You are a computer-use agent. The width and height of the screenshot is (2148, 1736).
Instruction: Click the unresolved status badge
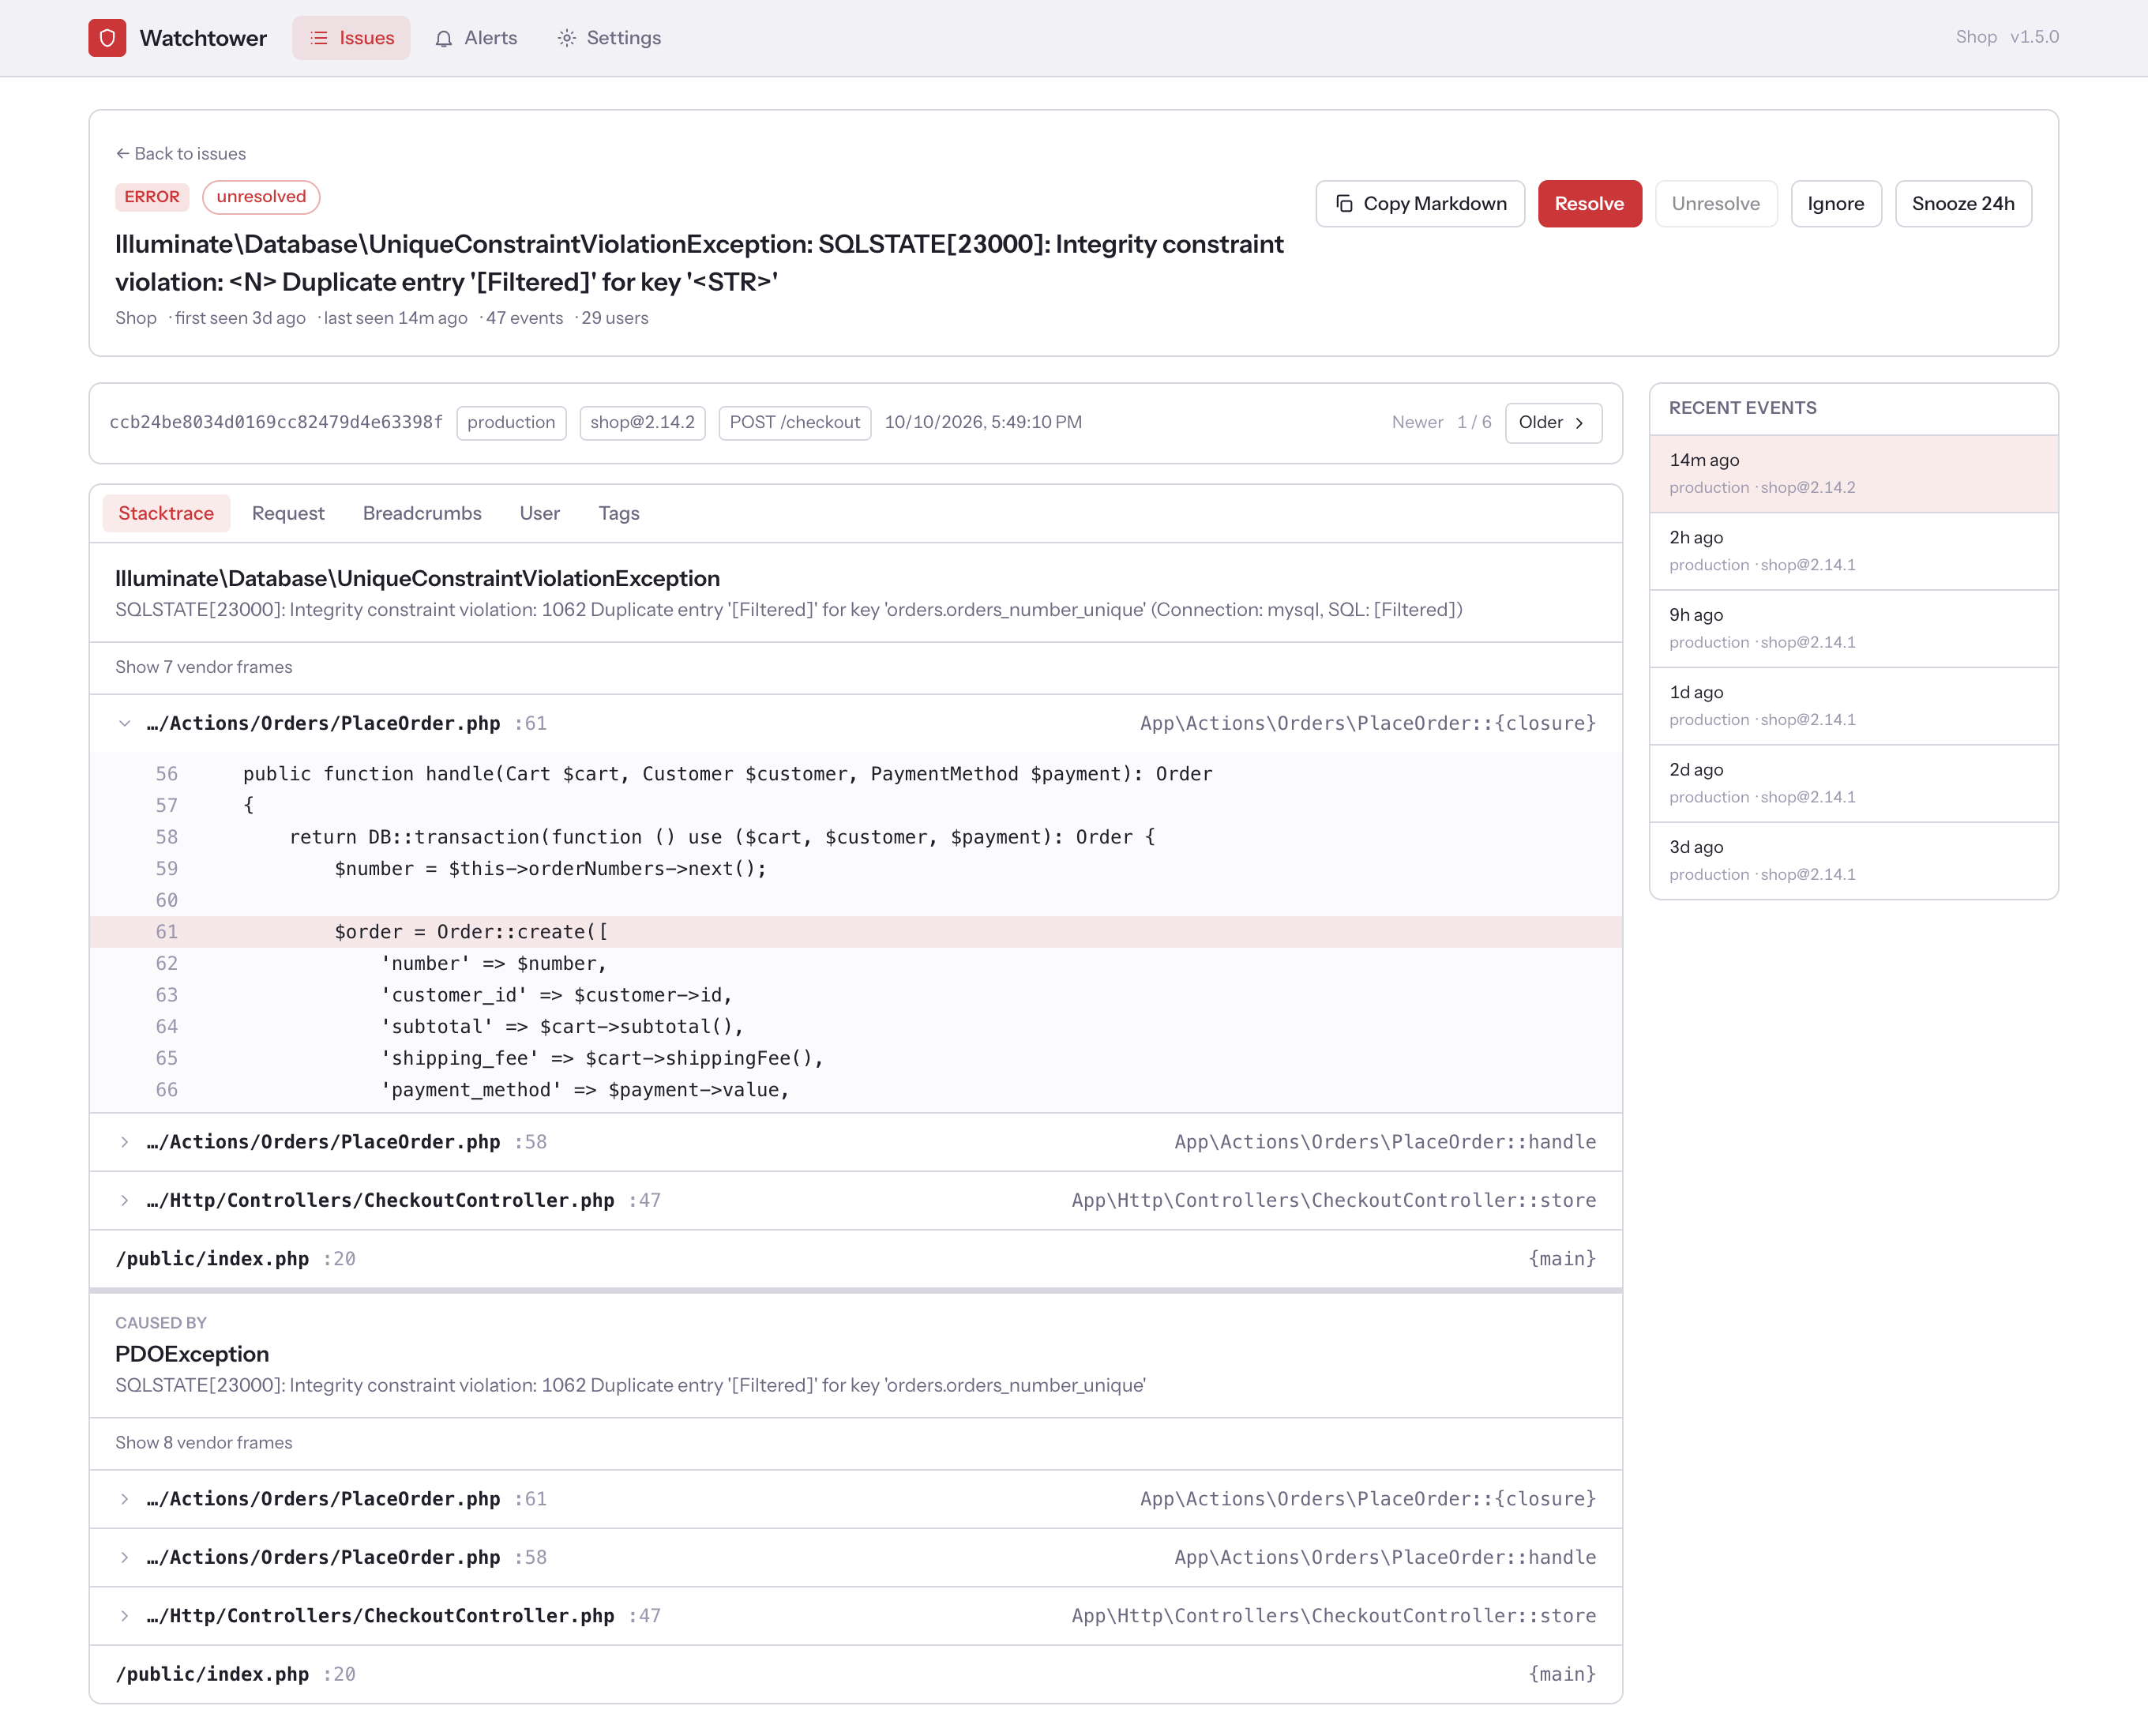point(261,197)
